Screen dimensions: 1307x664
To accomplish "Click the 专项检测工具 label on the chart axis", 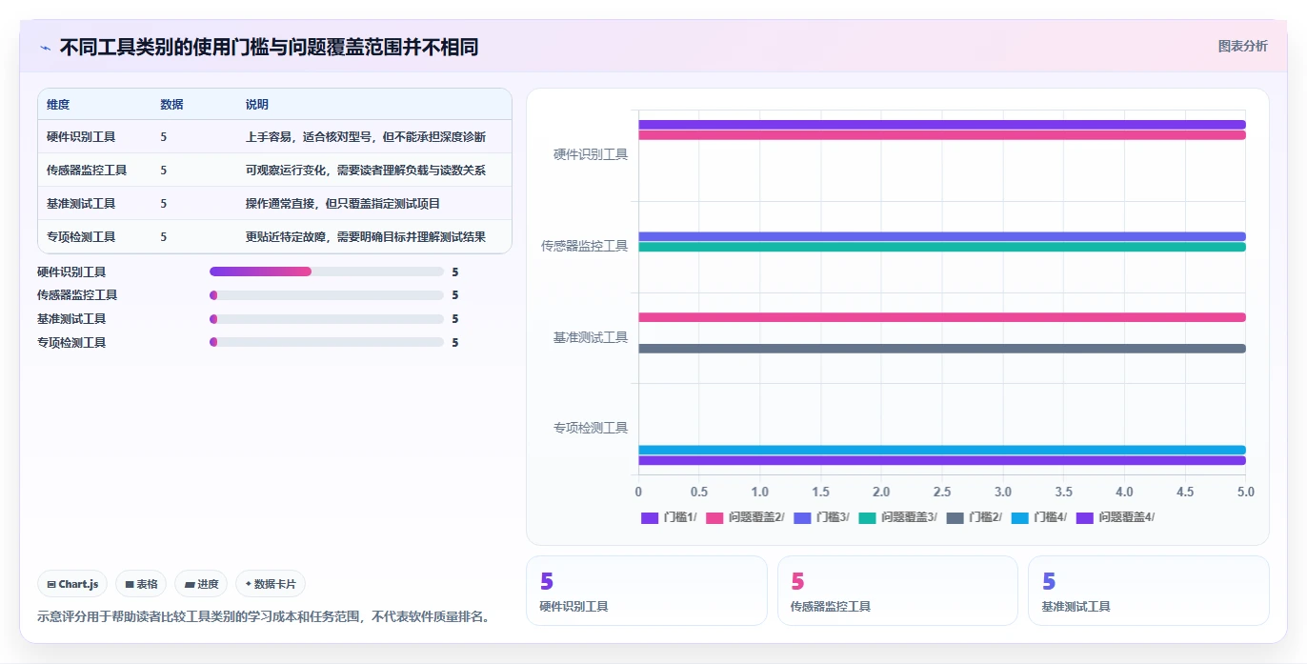I will (x=591, y=428).
